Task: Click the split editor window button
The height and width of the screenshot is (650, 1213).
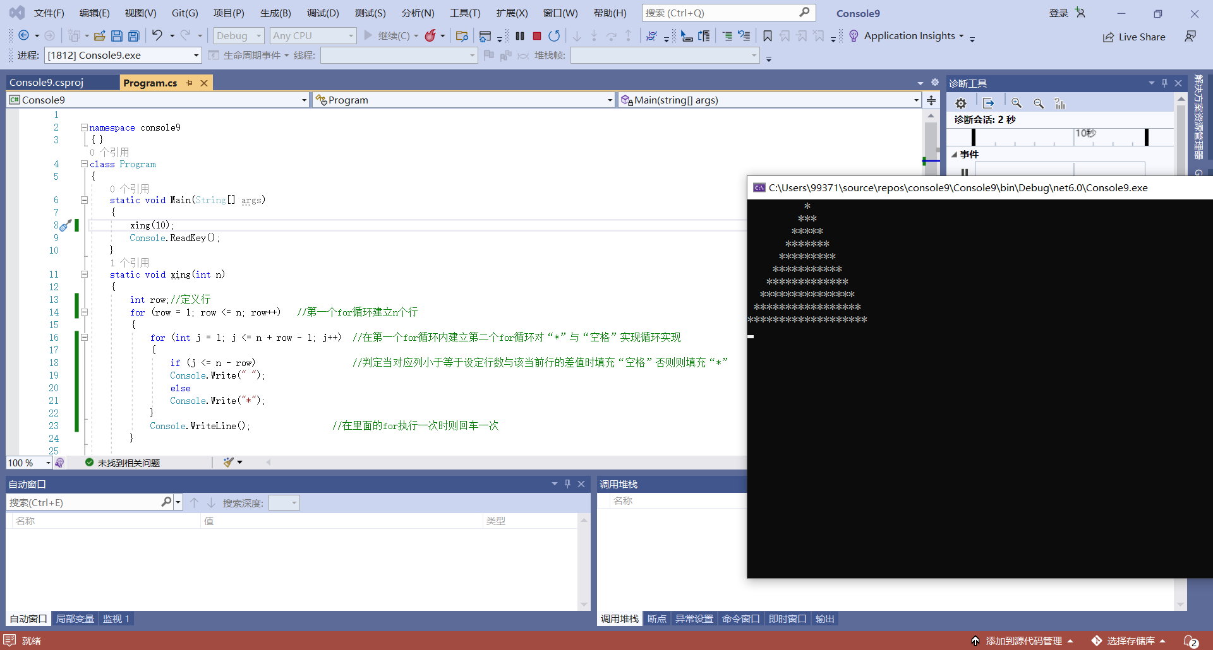Action: [x=931, y=100]
